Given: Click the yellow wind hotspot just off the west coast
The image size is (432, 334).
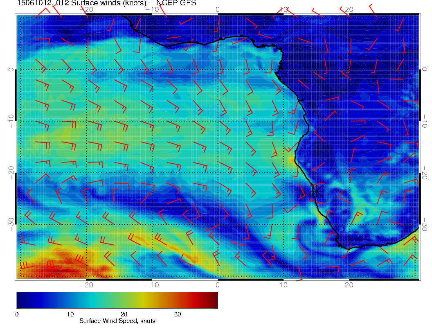Looking at the screenshot, I should (292, 159).
